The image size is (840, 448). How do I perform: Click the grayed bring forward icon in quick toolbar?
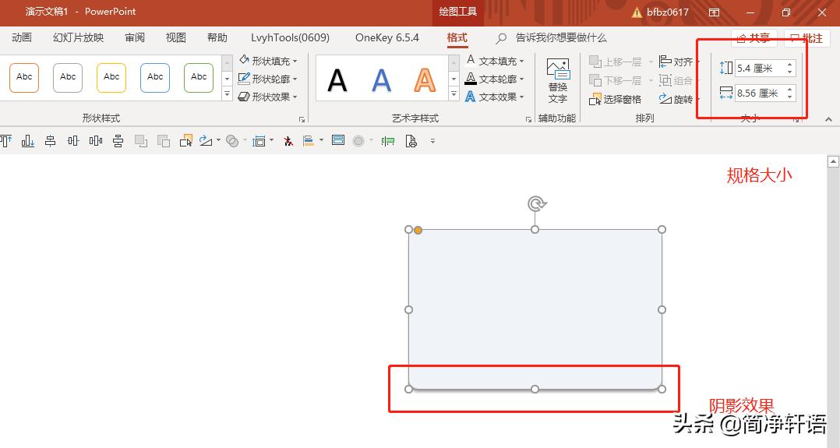pyautogui.click(x=141, y=141)
